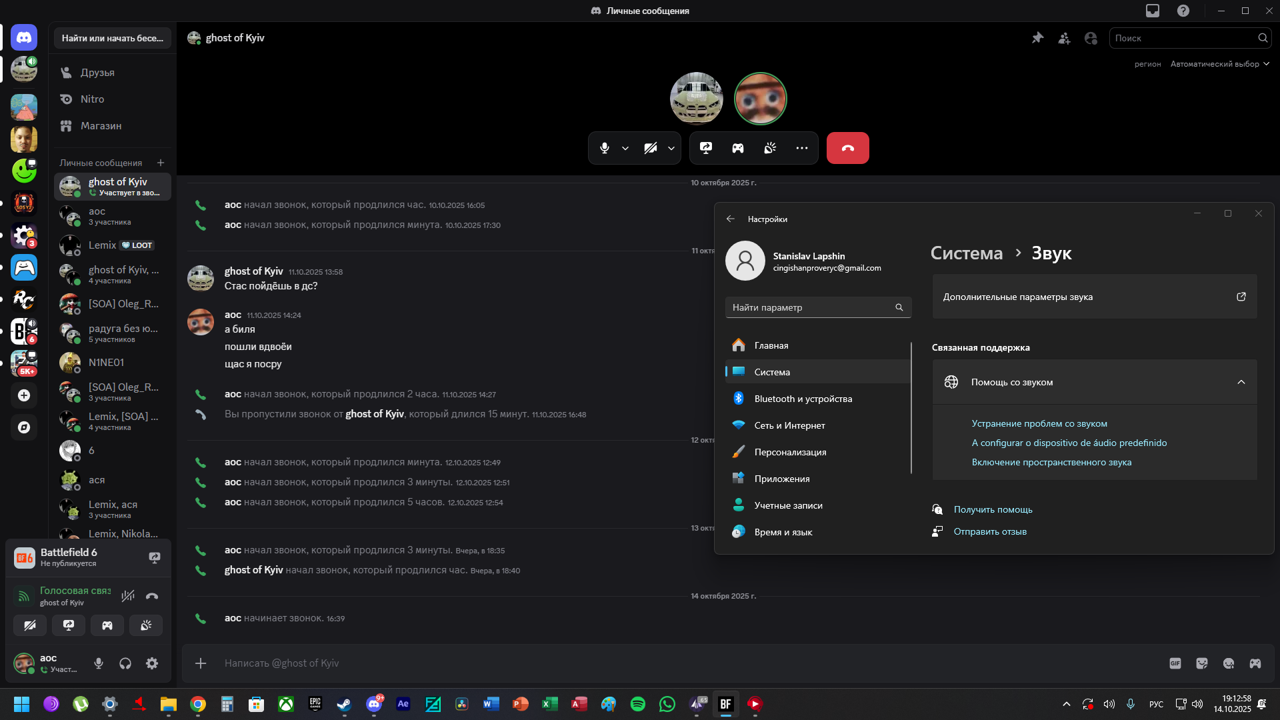Open pinned messages icon in header
Viewport: 1280px width, 720px height.
pos(1037,38)
